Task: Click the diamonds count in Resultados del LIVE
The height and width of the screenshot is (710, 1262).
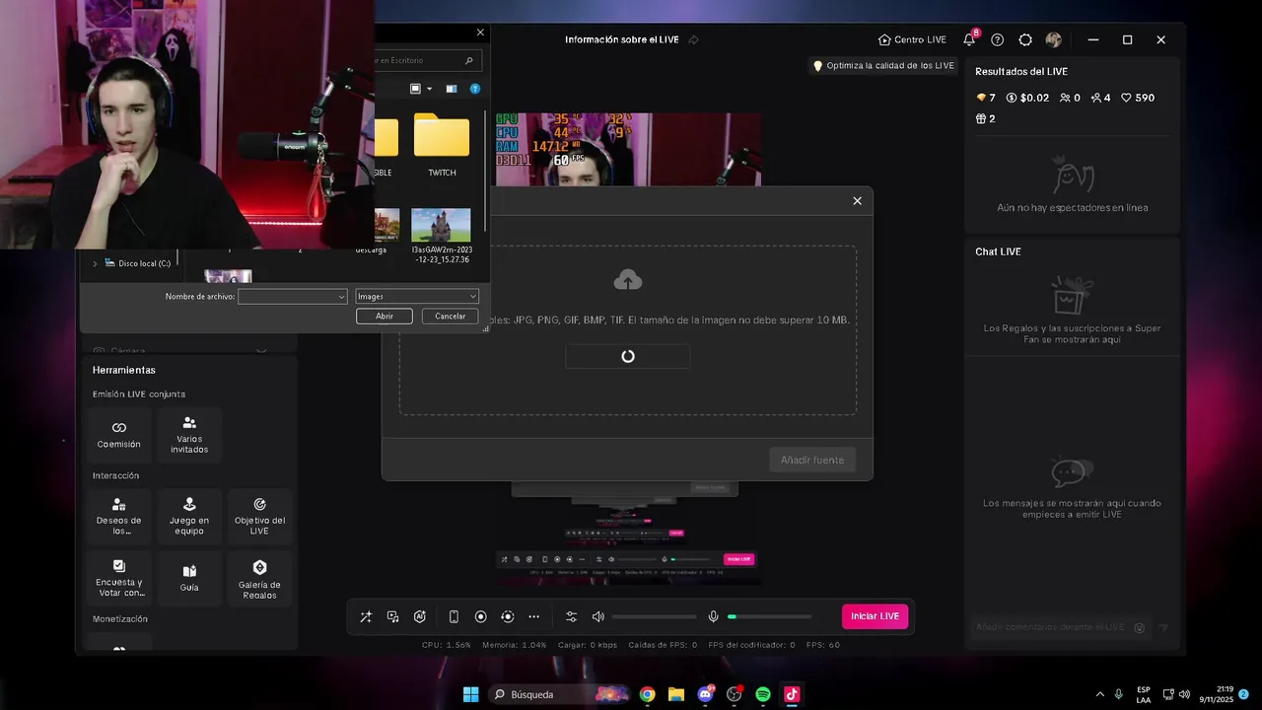Action: tap(986, 98)
